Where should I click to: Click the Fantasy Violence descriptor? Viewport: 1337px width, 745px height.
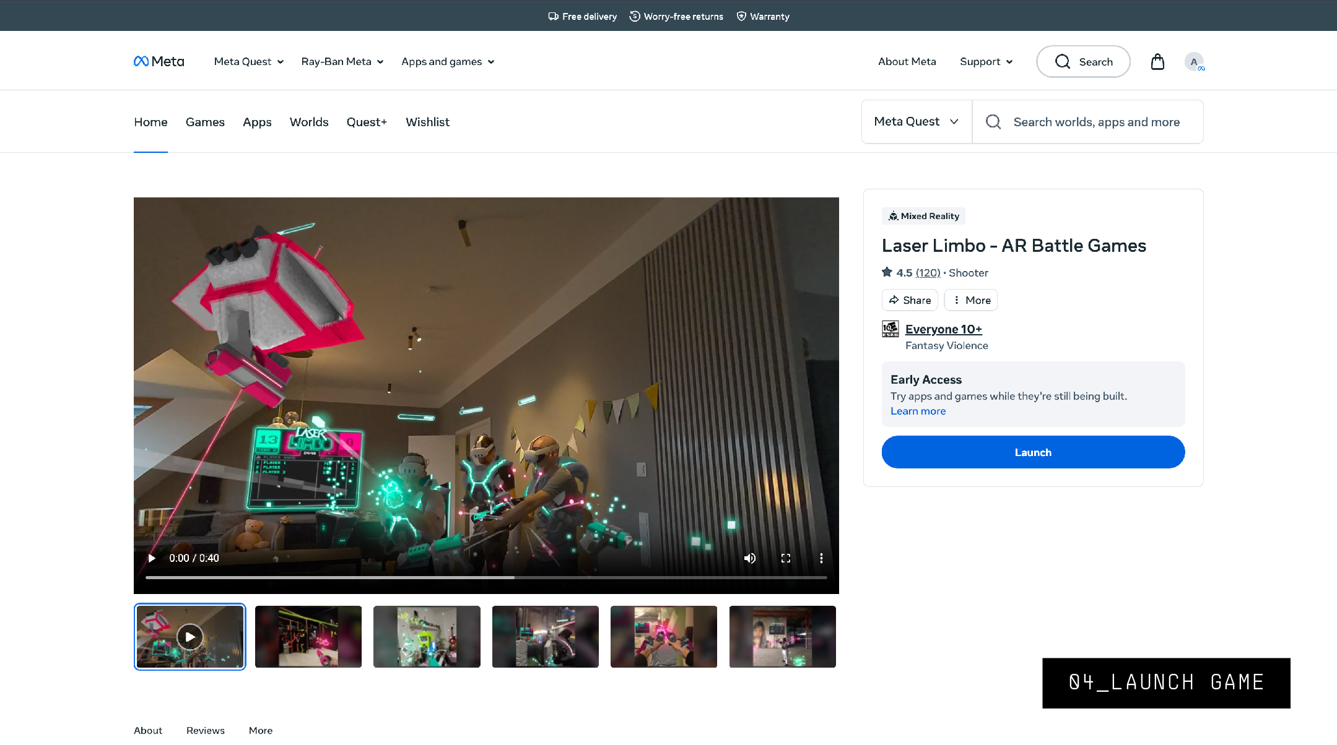[x=946, y=345]
